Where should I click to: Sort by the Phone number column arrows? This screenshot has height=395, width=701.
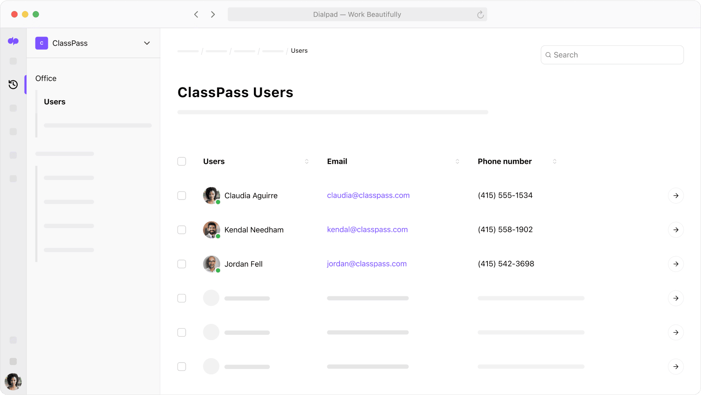tap(554, 161)
